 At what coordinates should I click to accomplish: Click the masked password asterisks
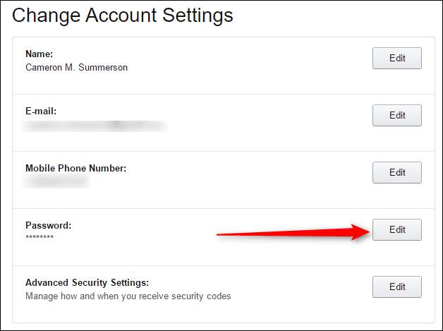tap(40, 237)
